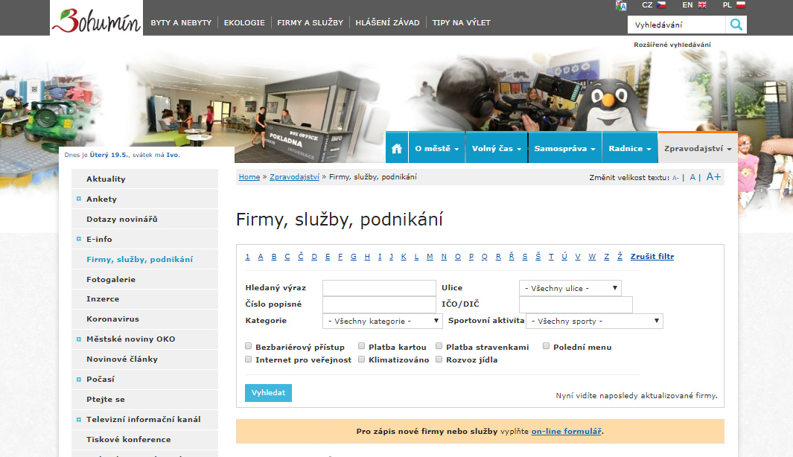Filter by letter A

pos(261,257)
